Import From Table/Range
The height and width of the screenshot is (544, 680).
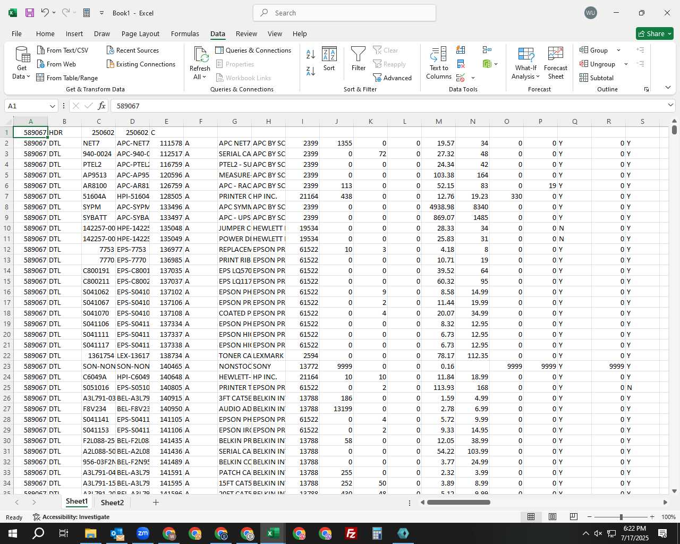click(x=67, y=78)
